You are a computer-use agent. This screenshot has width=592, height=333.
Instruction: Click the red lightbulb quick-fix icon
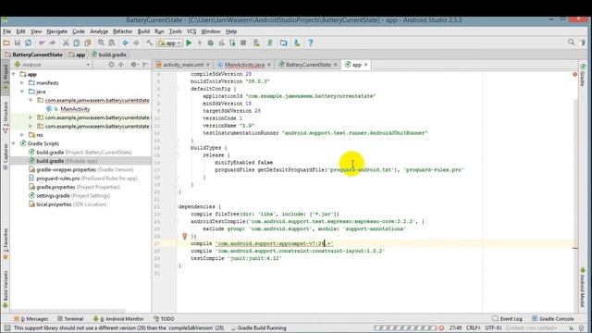185,236
